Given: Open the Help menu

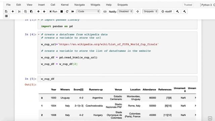Looking at the screenshot, I should point(109,5).
